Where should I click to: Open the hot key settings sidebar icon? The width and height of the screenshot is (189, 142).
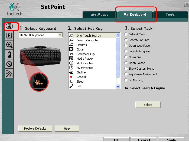(x=9, y=26)
